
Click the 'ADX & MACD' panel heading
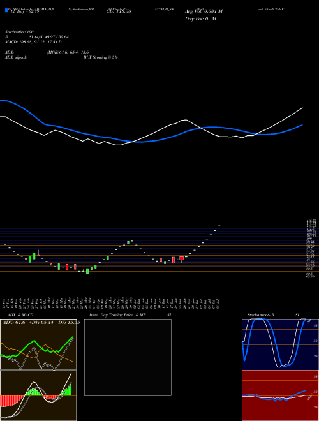pos(20,315)
